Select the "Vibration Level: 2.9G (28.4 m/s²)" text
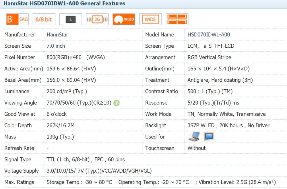287x189 pixels. [x=237, y=182]
